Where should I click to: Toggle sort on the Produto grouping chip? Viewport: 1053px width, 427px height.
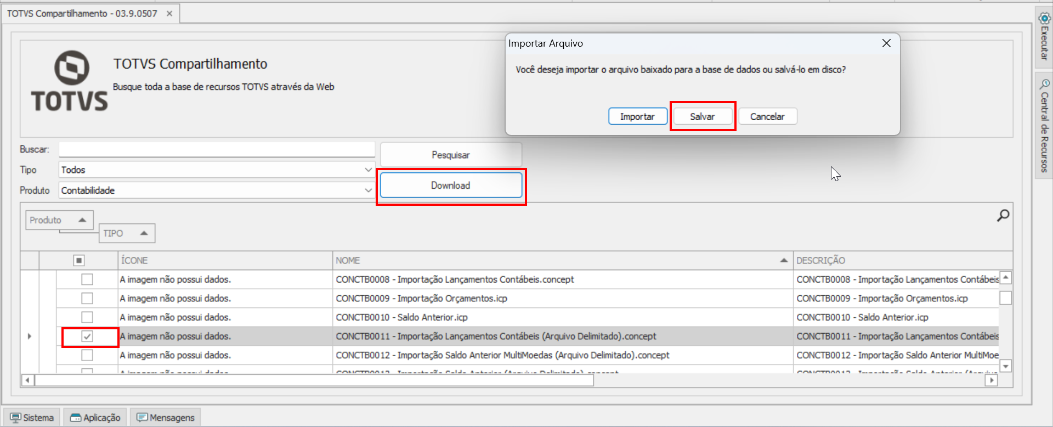click(59, 220)
